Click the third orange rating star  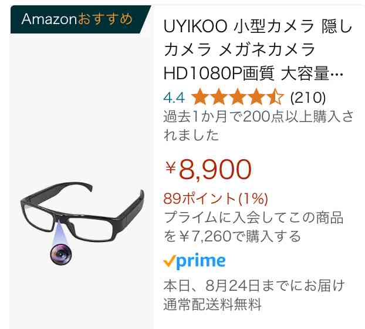tap(238, 97)
